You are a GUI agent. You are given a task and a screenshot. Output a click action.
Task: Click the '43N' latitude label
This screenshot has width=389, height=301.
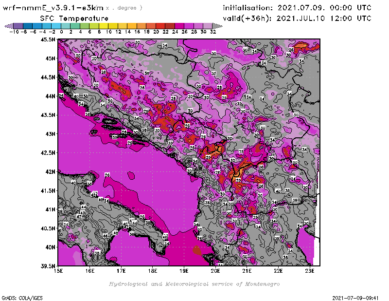click(x=50, y=134)
